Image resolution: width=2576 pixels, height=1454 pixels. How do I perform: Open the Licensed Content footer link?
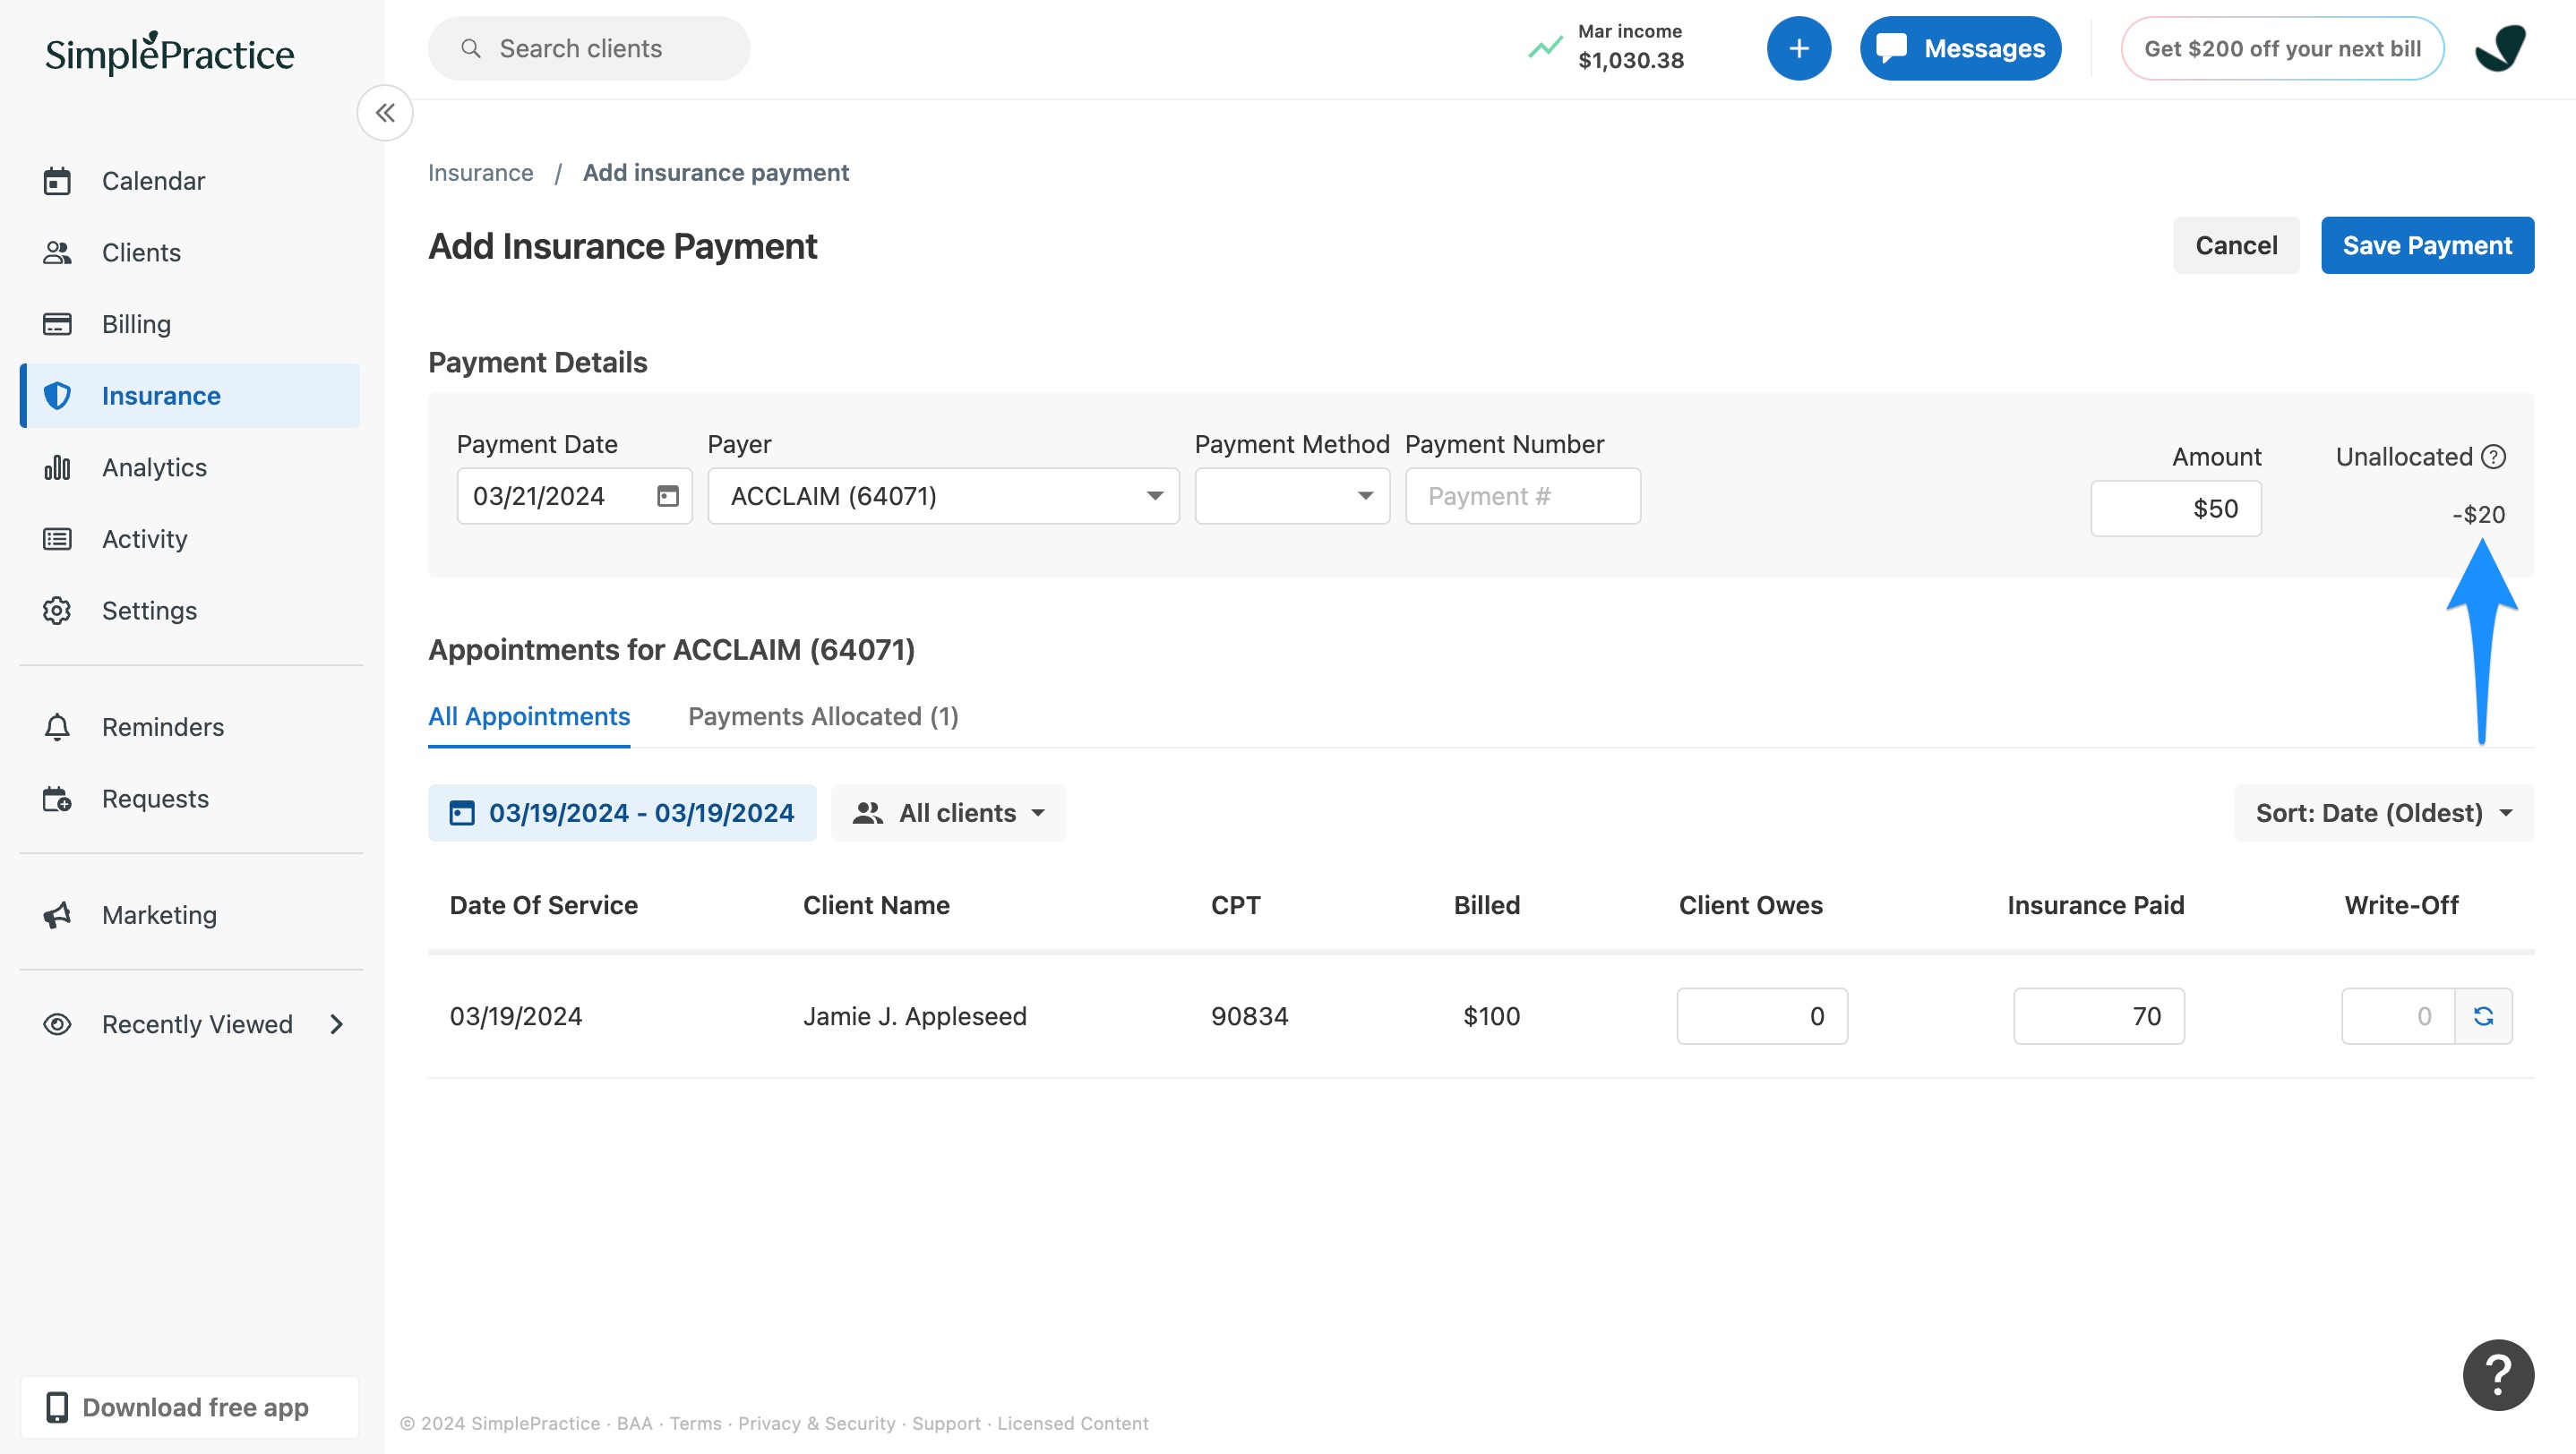pyautogui.click(x=1072, y=1423)
